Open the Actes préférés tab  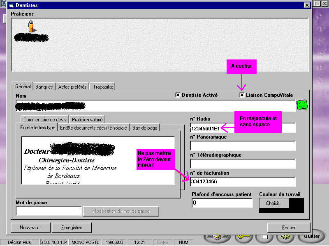[72, 87]
